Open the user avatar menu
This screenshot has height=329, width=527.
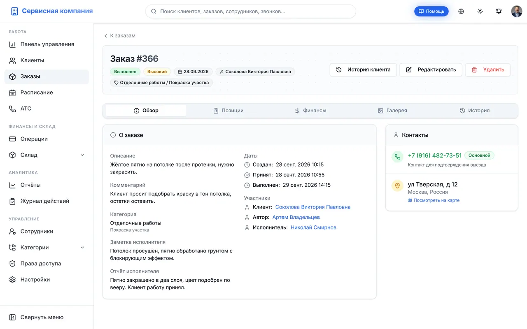(x=517, y=12)
